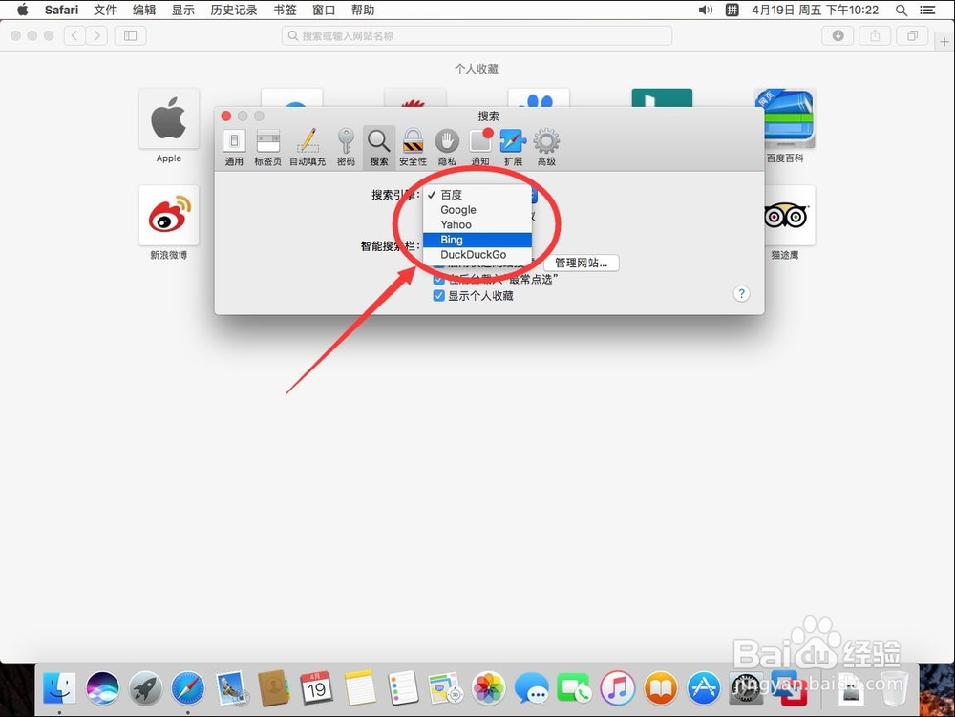Open the 新浪微博 favorites thumbnail
The width and height of the screenshot is (955, 717).
click(169, 216)
